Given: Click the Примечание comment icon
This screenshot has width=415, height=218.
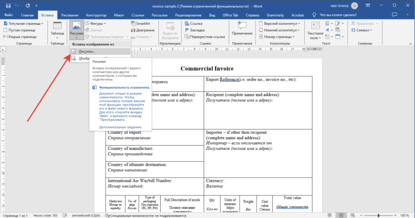Looking at the screenshot, I should (242, 25).
